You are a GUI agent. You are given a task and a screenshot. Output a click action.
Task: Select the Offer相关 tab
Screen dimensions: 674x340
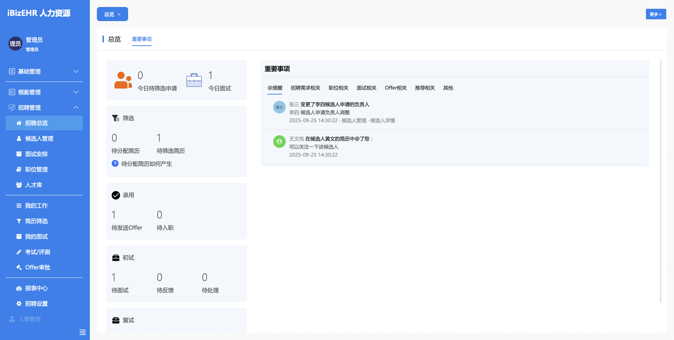point(395,88)
